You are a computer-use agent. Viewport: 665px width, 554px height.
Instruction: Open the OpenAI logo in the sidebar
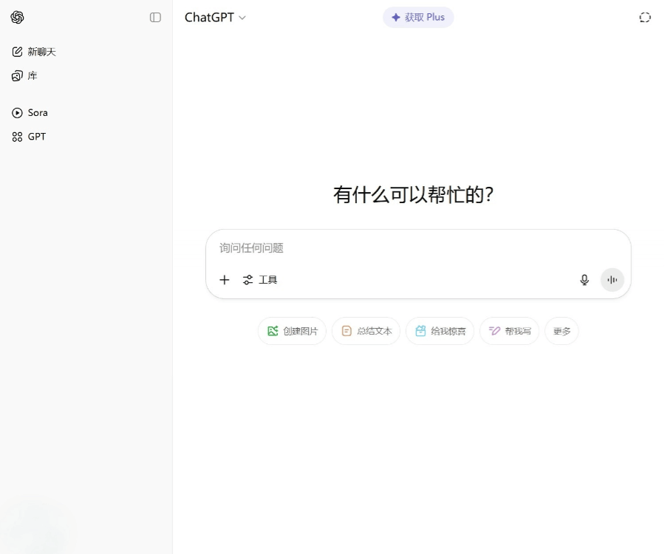17,17
